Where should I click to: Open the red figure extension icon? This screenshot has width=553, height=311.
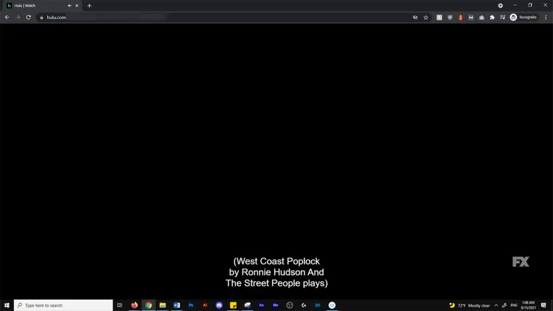tap(460, 17)
